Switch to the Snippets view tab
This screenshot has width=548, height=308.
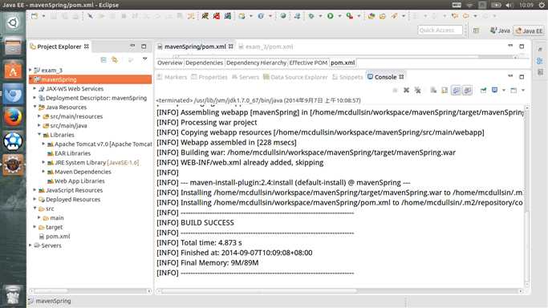[347, 77]
